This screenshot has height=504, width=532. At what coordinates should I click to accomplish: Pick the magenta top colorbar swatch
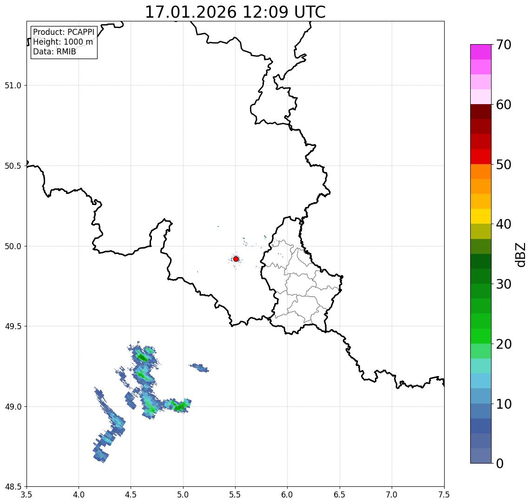(x=481, y=52)
